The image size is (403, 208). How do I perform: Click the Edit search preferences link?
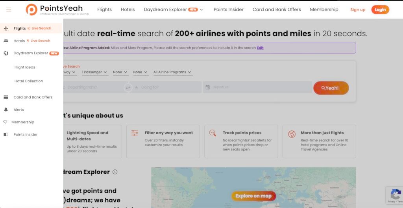260,48
